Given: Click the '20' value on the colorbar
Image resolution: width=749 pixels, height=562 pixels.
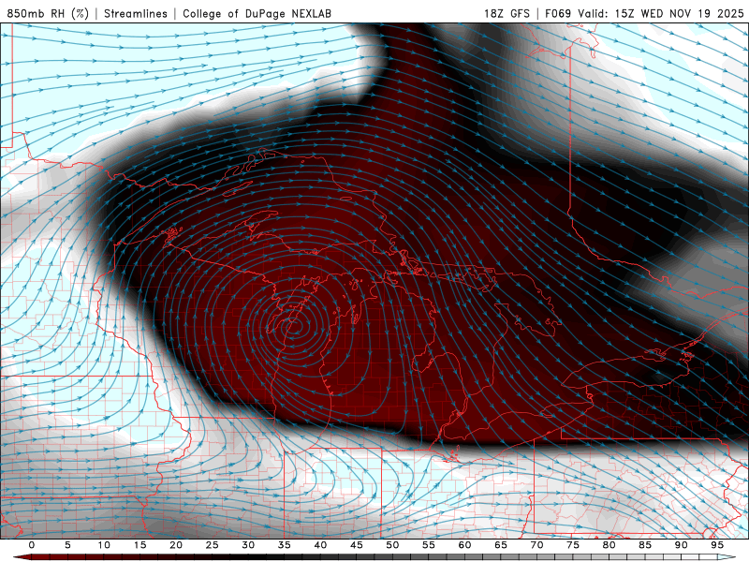Looking at the screenshot, I should click(x=176, y=545).
